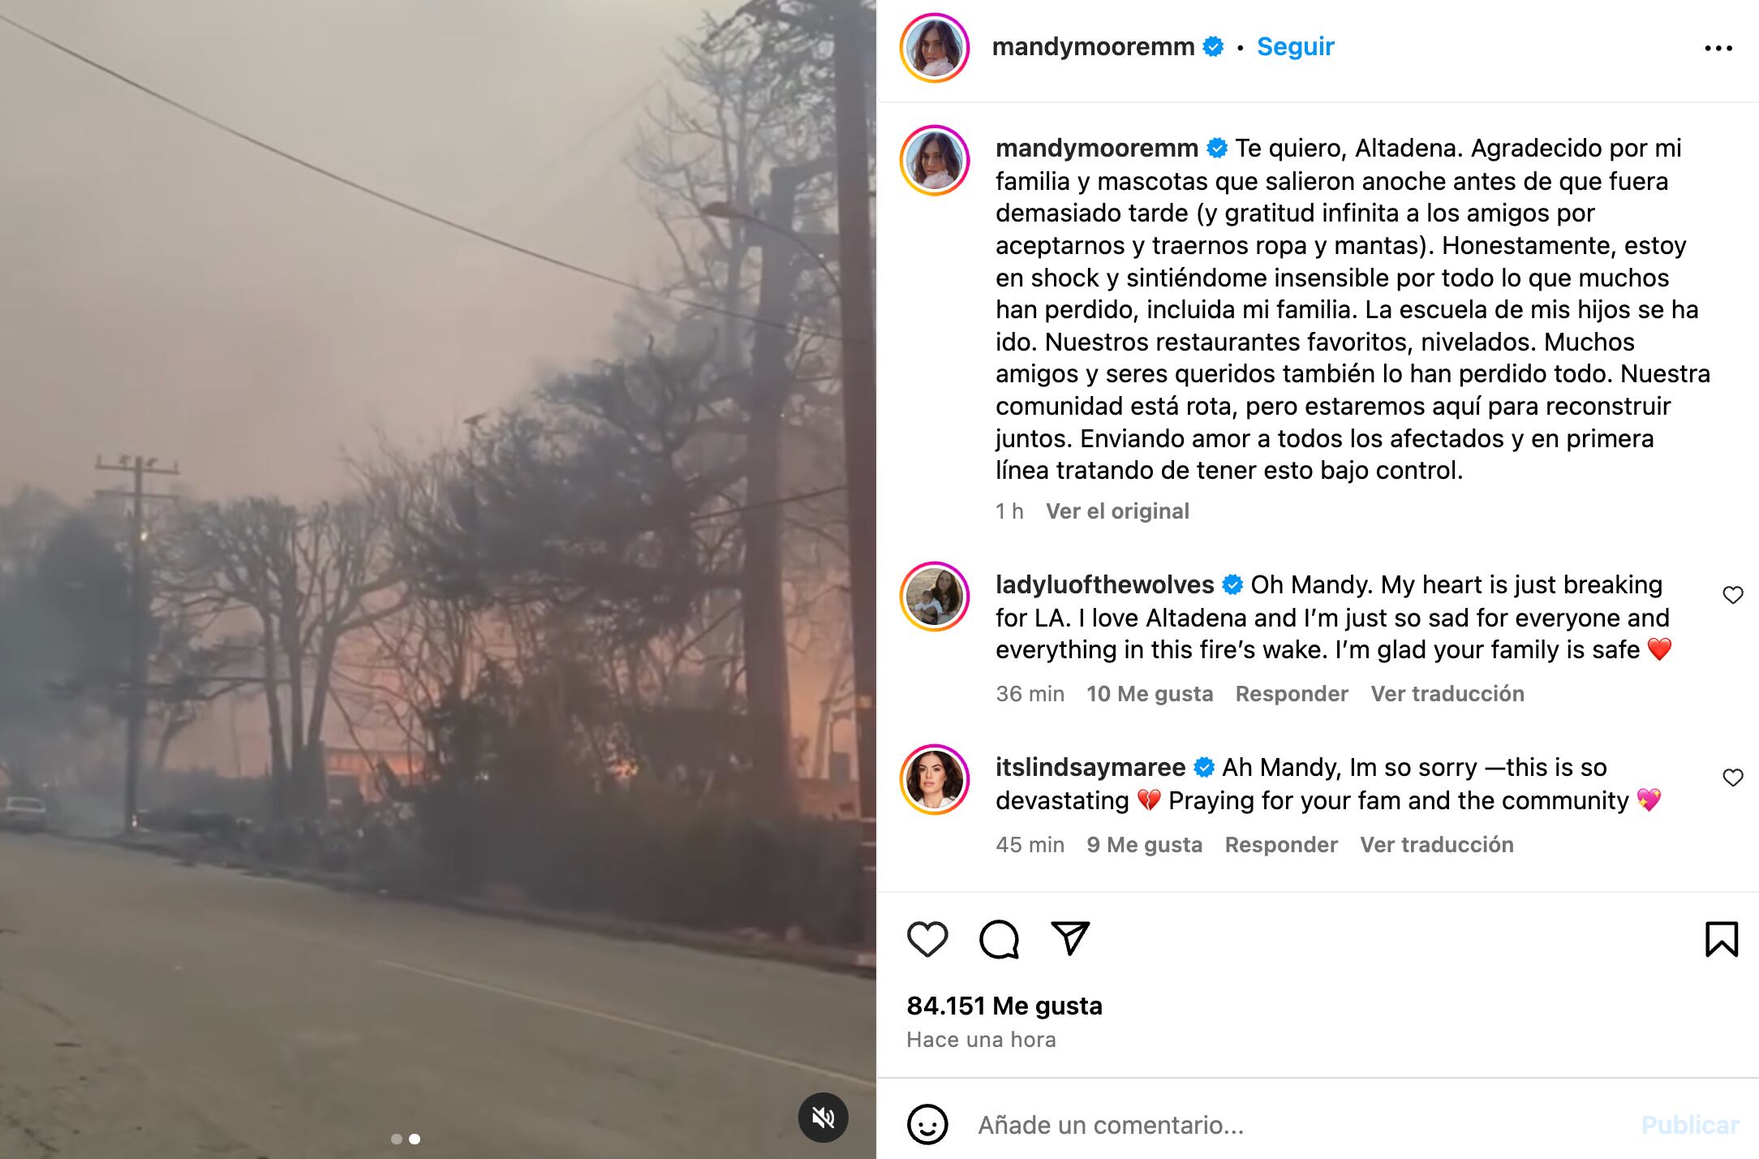
Task: Click Ver el original link
Action: pyautogui.click(x=1117, y=511)
